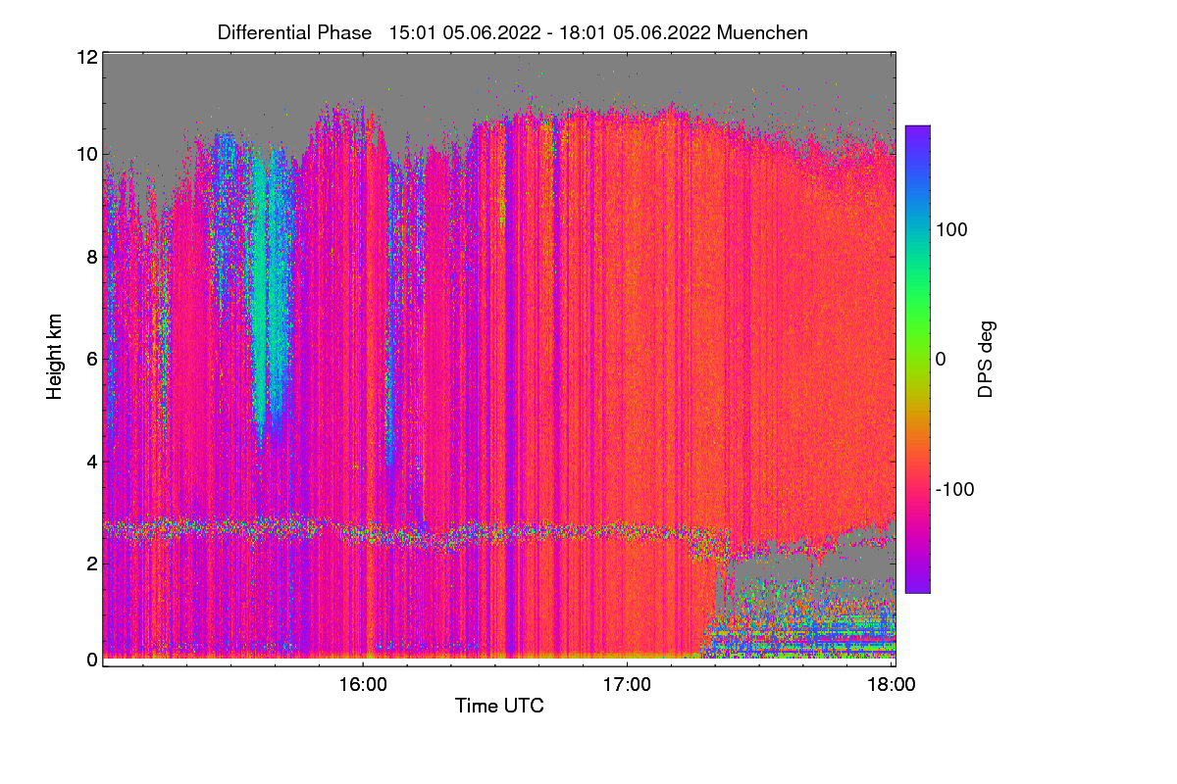Screen dimensions: 1177x784
Task: Select the 18:00 time axis label
Action: coord(892,685)
